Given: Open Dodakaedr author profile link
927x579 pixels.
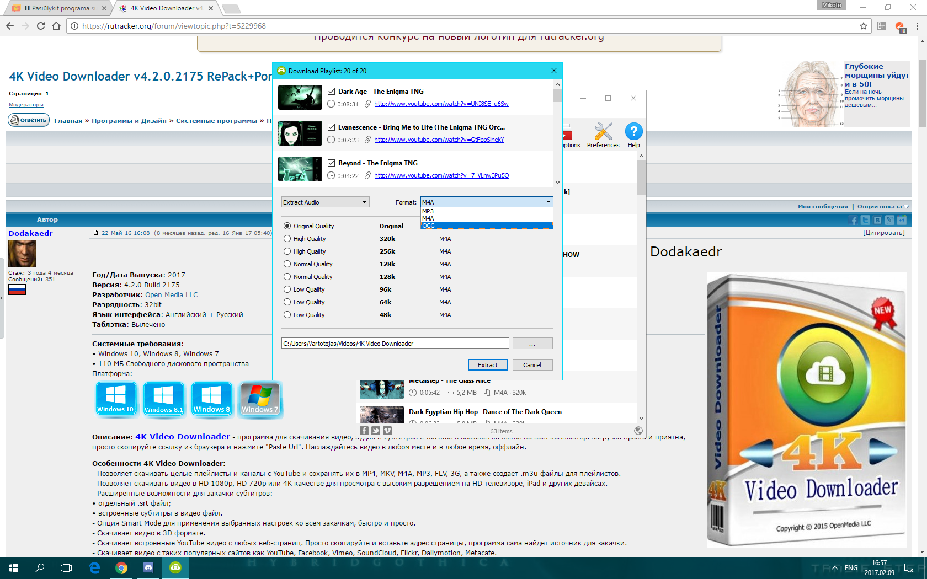Looking at the screenshot, I should pyautogui.click(x=30, y=234).
